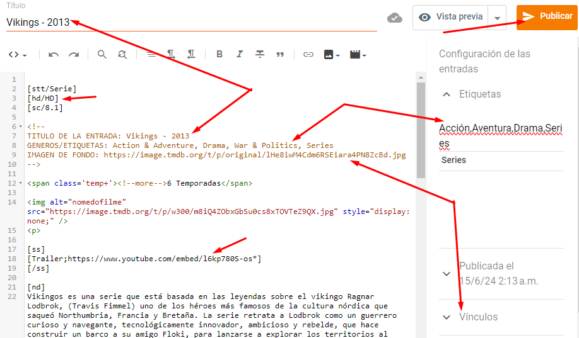
Task: Expand the Publicada el section
Action: (x=447, y=274)
